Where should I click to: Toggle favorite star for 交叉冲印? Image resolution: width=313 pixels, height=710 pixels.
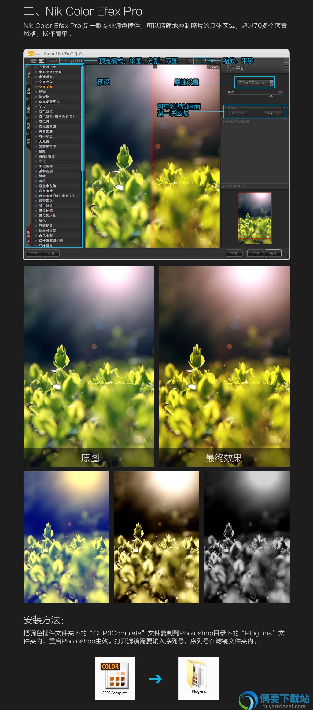click(x=36, y=82)
